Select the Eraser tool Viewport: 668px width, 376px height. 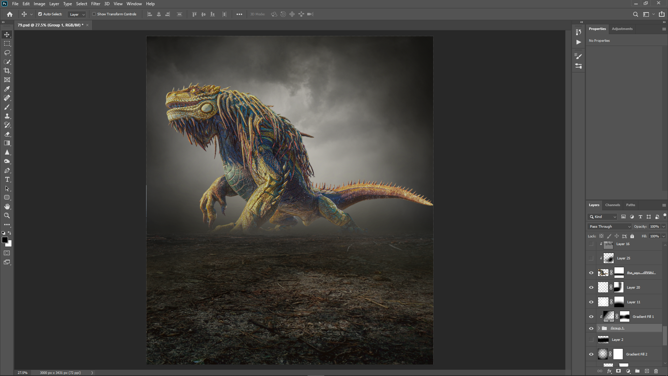(x=7, y=134)
